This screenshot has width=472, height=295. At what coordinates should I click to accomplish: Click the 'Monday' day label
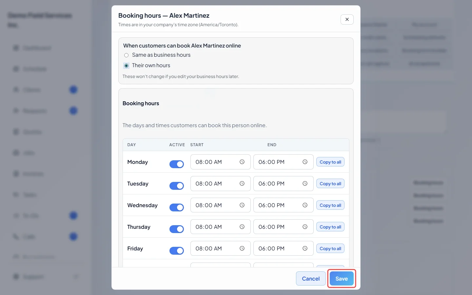138,162
